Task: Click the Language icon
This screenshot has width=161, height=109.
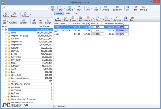Action: click(x=117, y=7)
